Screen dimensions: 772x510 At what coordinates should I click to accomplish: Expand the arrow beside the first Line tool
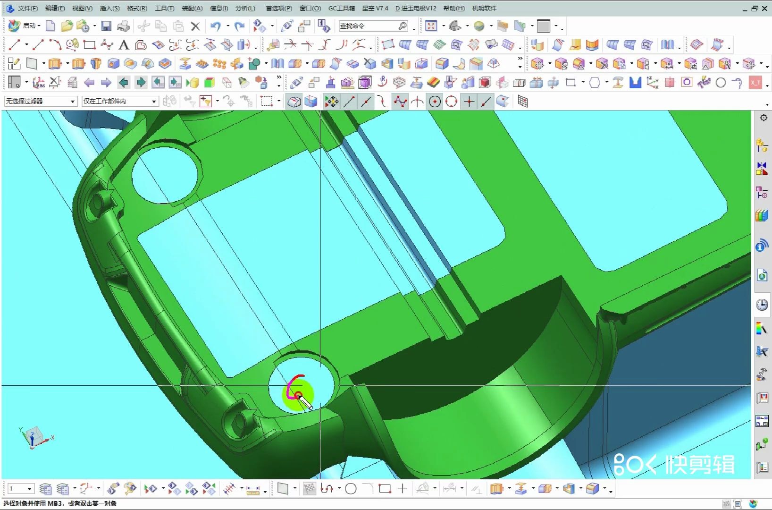26,45
